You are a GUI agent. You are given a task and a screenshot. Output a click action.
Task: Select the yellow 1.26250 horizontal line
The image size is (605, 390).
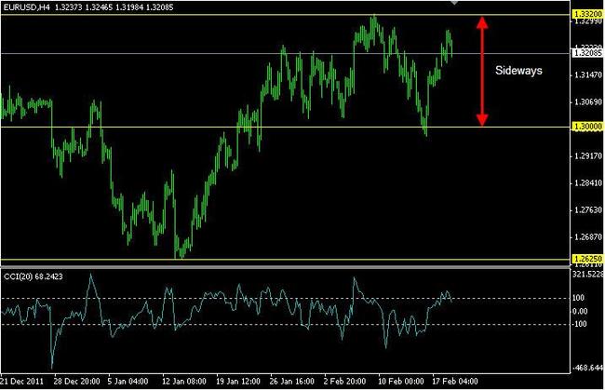point(279,260)
